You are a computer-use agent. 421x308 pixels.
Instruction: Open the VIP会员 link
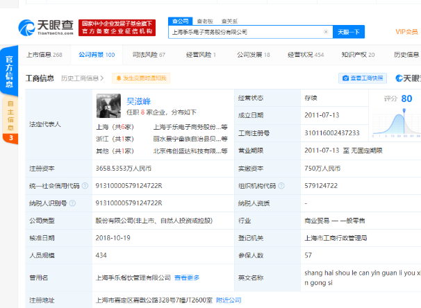click(407, 32)
